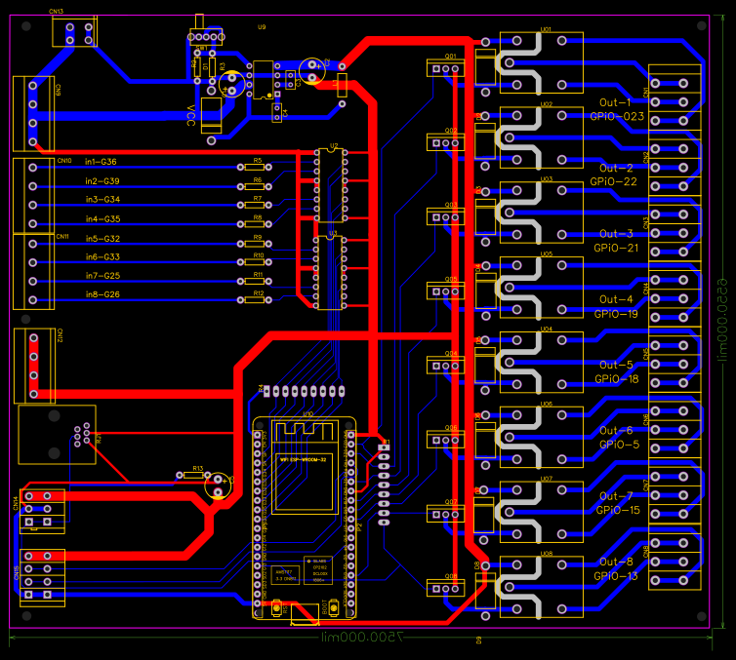Select the CN15 pin header
736x660 pixels.
click(42, 577)
